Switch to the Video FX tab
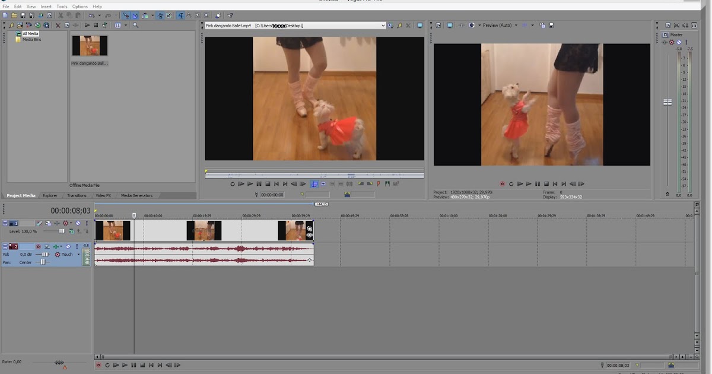Screen dimensions: 712x374 (103, 195)
